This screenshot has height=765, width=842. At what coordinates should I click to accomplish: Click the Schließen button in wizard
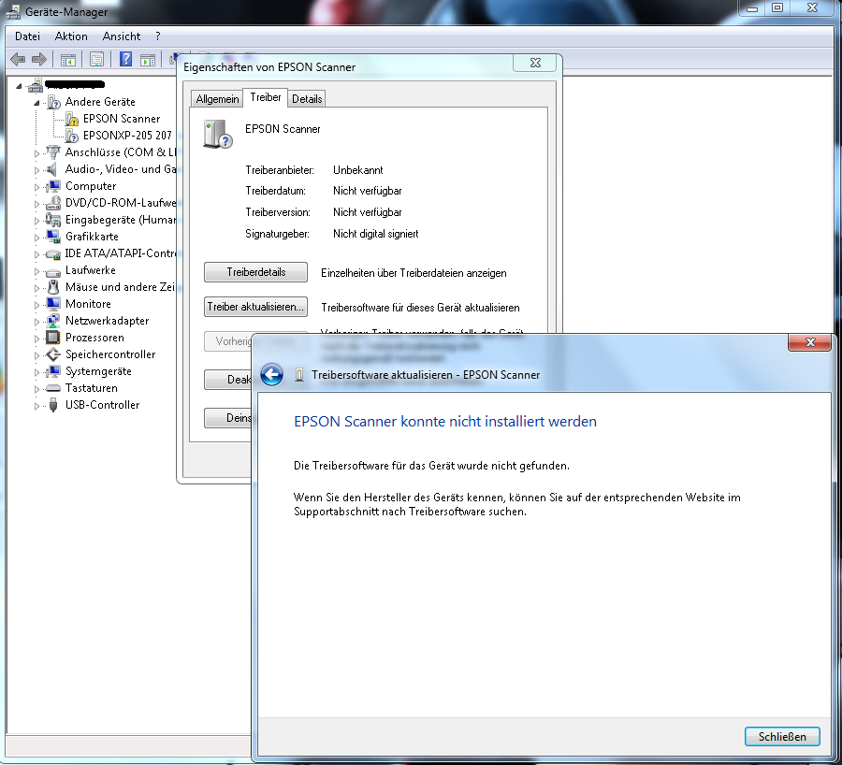782,737
